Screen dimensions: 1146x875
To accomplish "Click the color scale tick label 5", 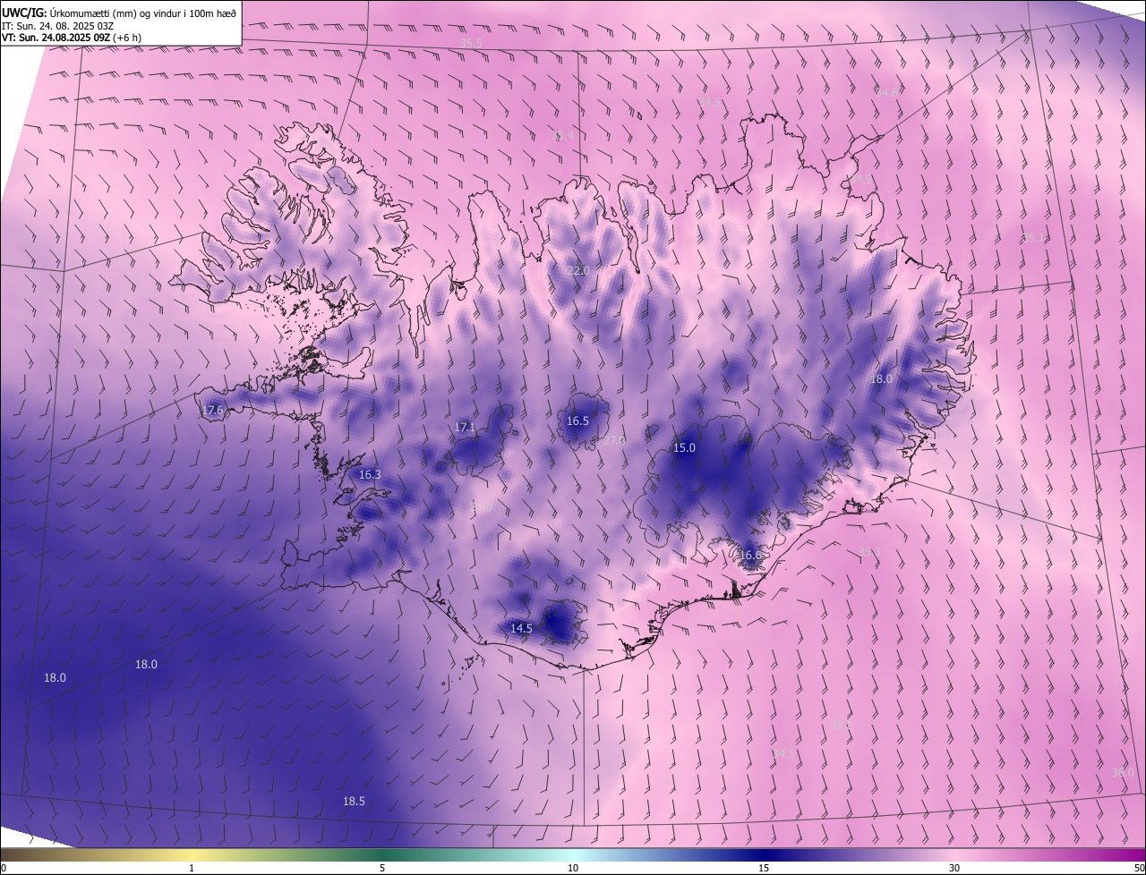I will (x=382, y=869).
